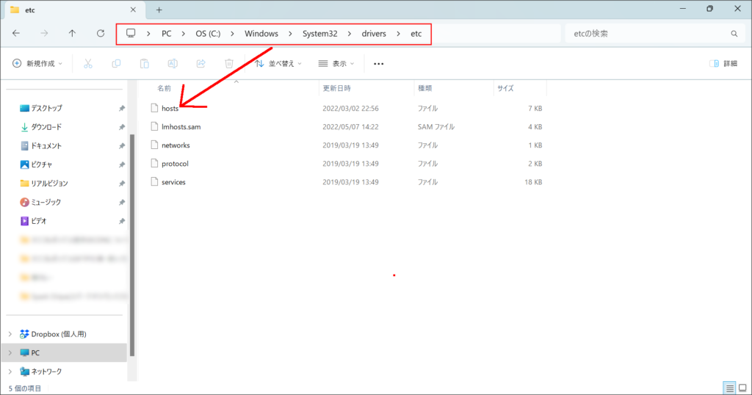This screenshot has width=752, height=395.
Task: Click the Rename icon in toolbar
Action: pyautogui.click(x=173, y=64)
